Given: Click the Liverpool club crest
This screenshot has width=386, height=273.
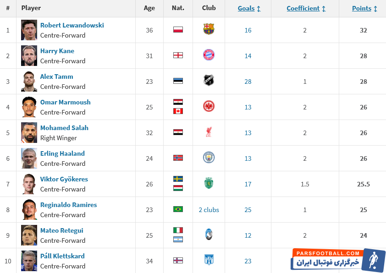Looking at the screenshot, I should (x=209, y=132).
